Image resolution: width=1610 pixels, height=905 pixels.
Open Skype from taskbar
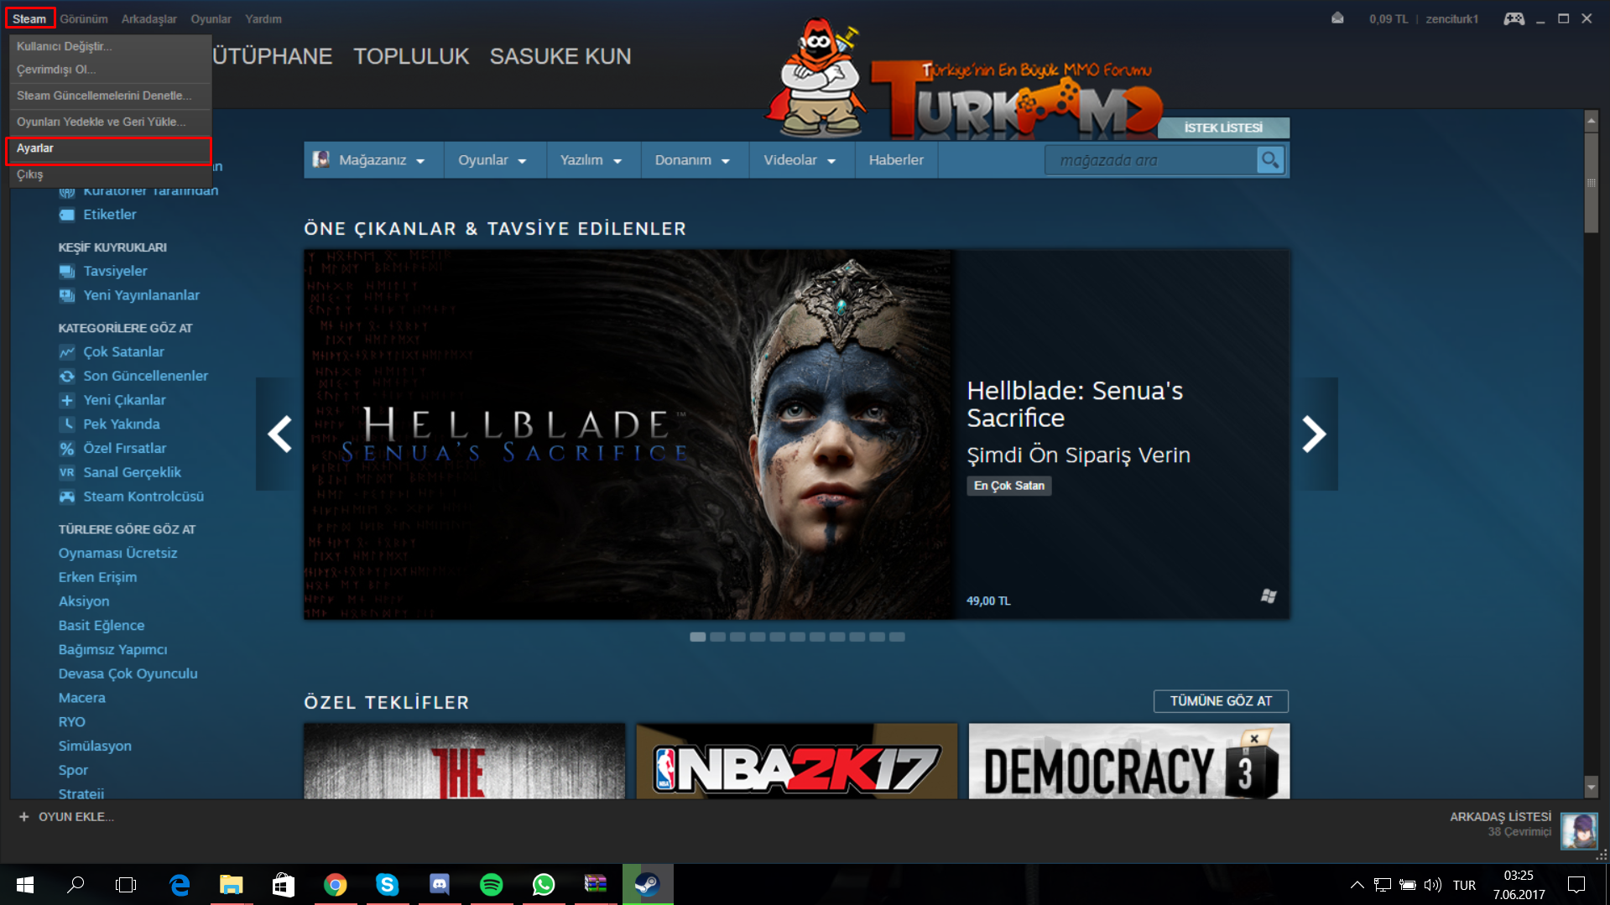pyautogui.click(x=387, y=885)
